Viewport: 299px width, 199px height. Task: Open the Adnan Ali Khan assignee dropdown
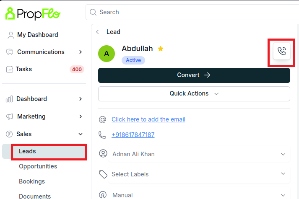199,154
